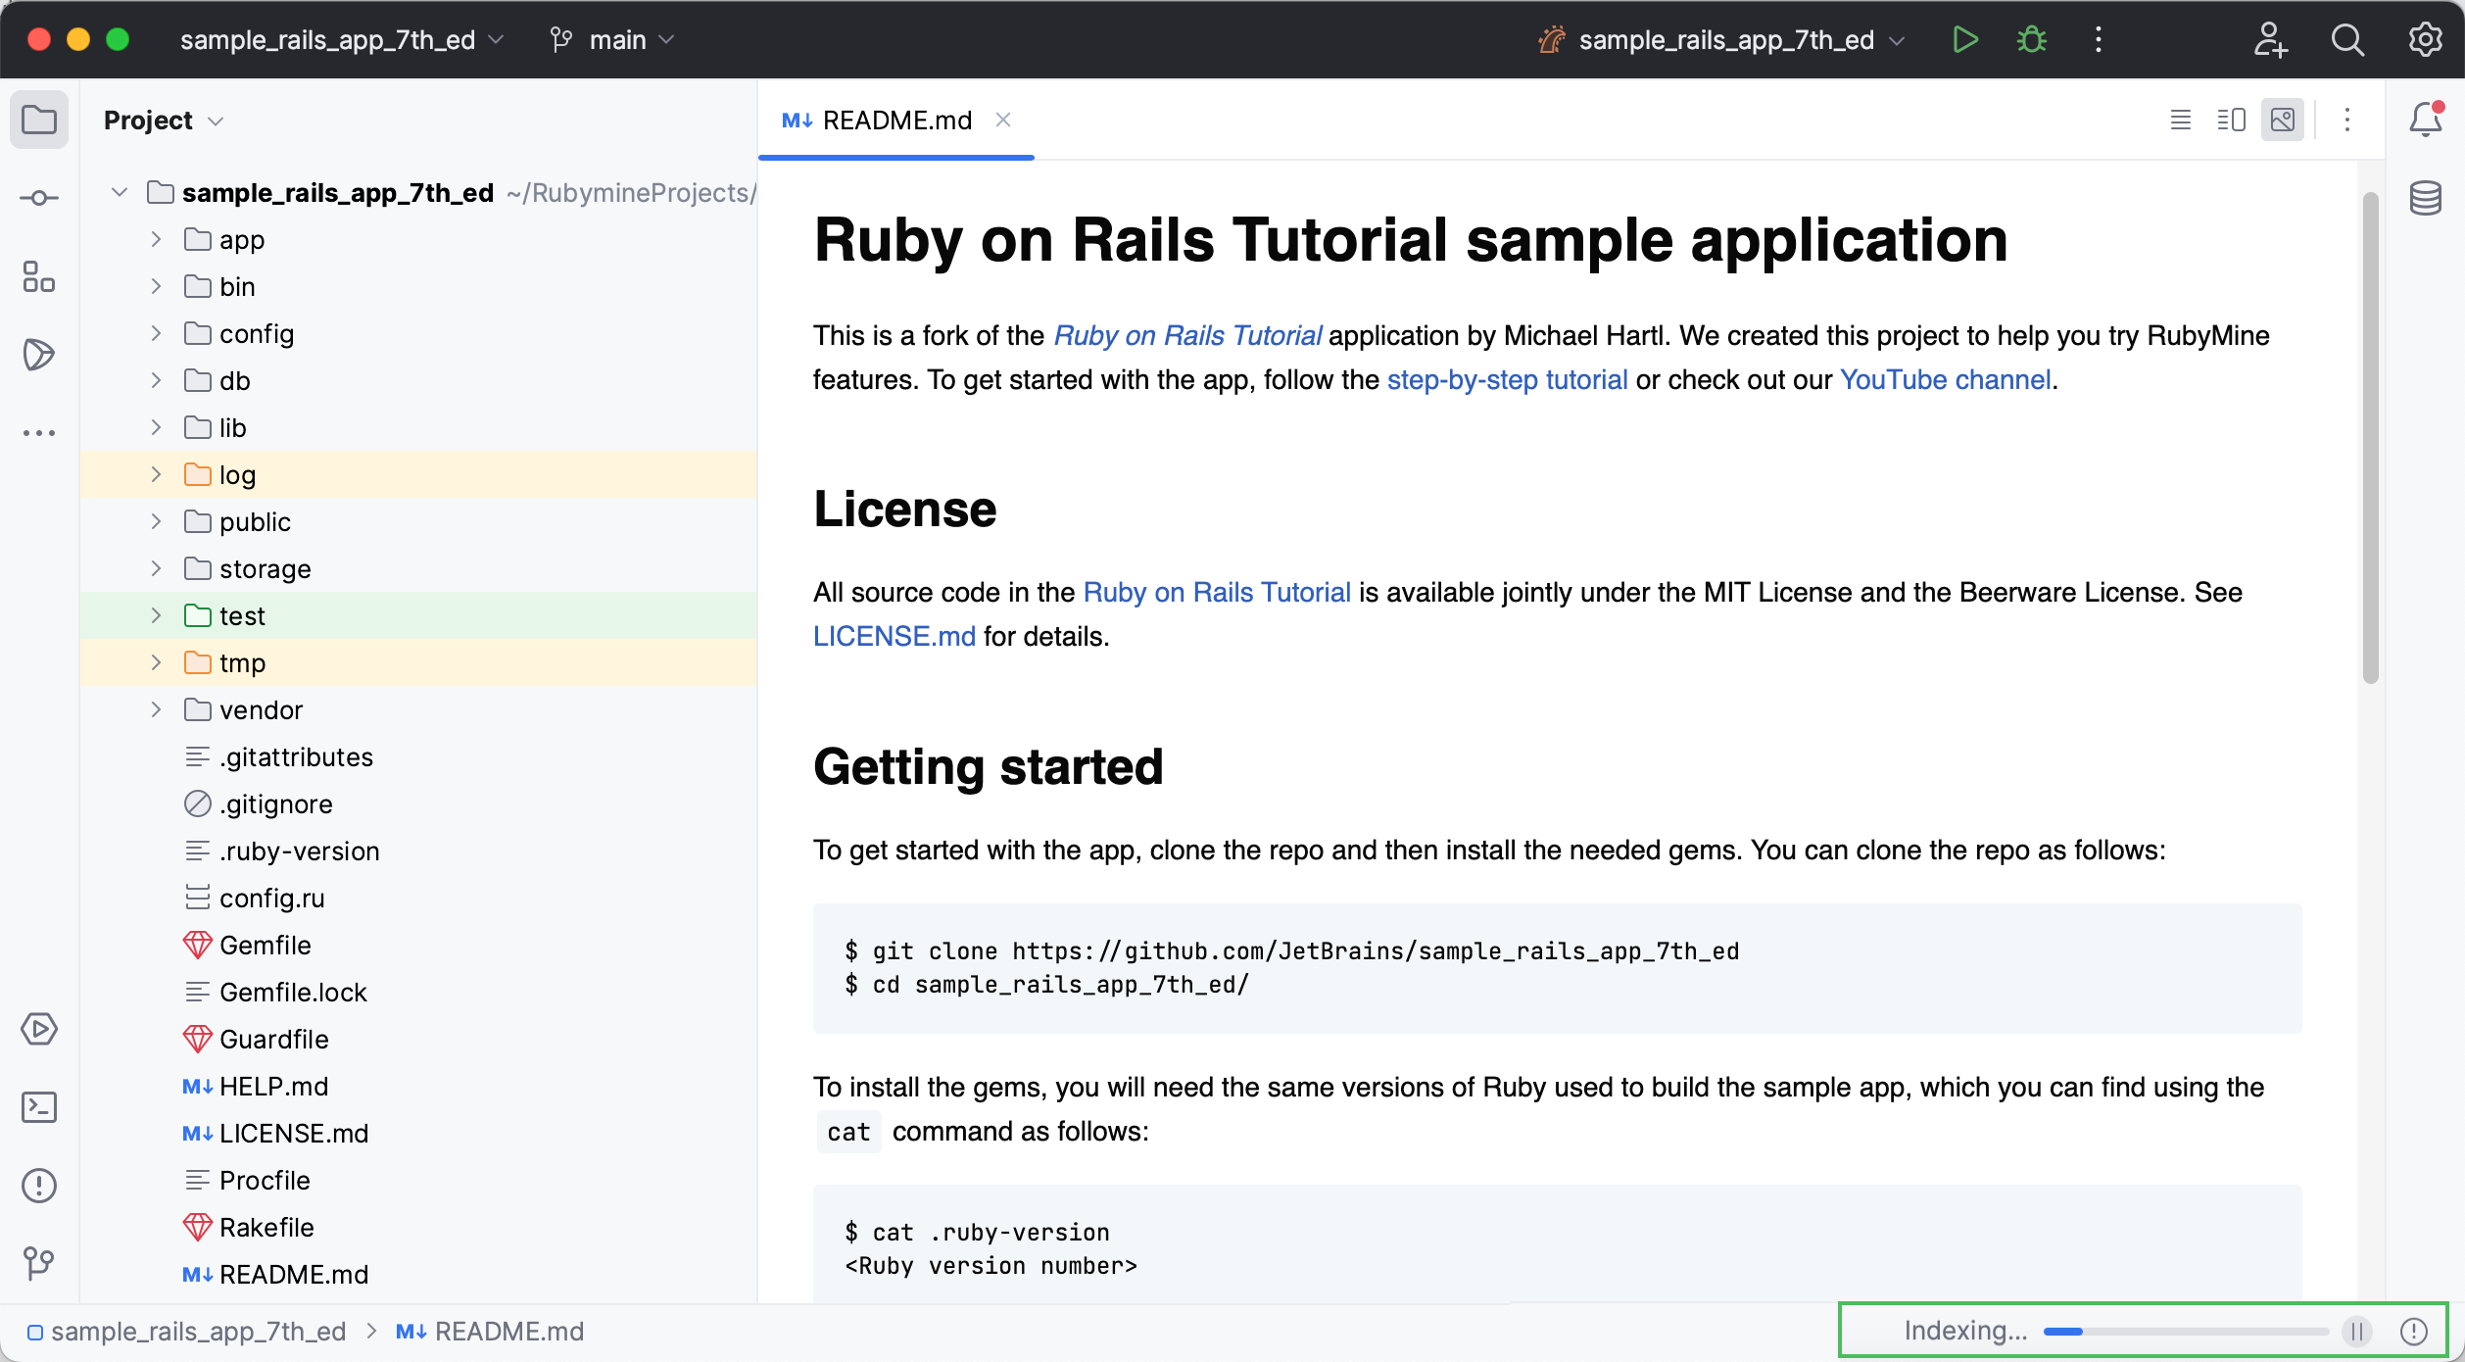Open the Commit tool window

pos(39,197)
